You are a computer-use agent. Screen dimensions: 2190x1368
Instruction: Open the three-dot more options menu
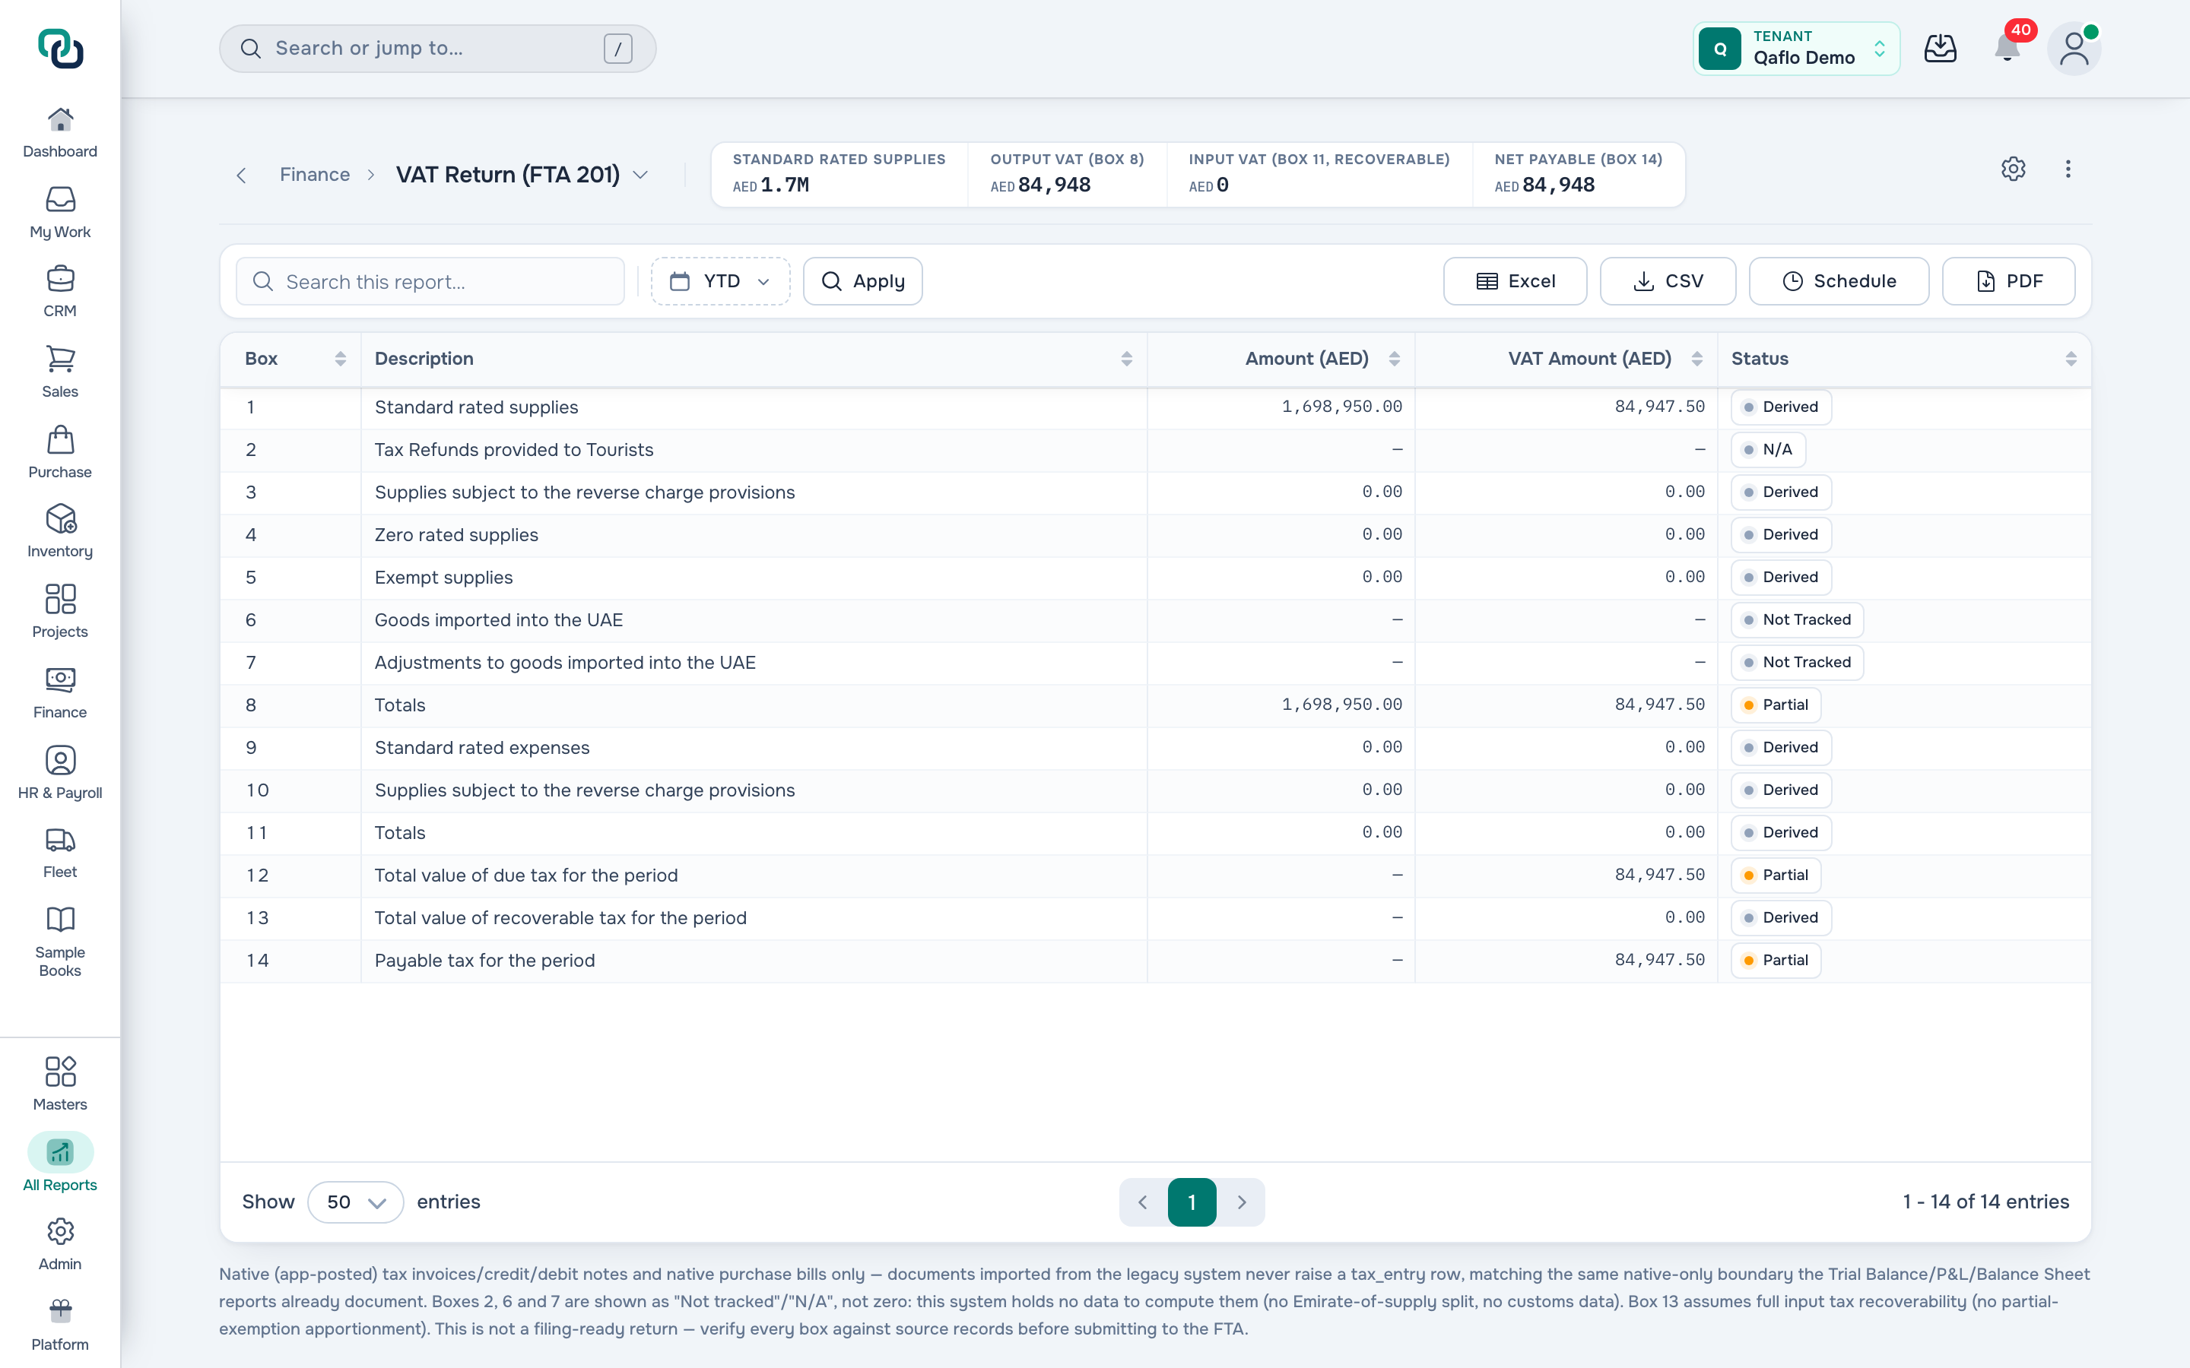[2068, 169]
